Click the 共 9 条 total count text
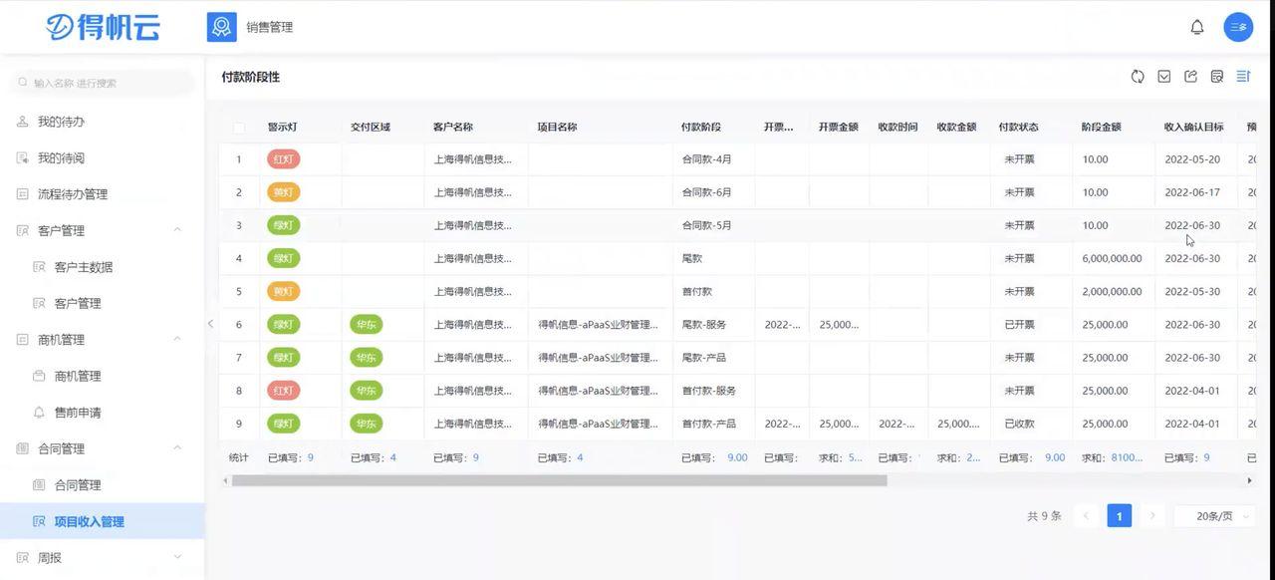 [1044, 515]
